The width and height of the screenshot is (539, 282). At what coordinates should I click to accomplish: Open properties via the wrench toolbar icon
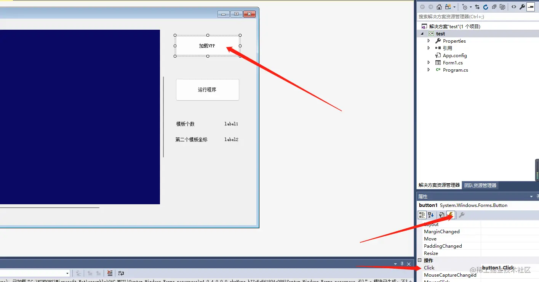(522, 7)
